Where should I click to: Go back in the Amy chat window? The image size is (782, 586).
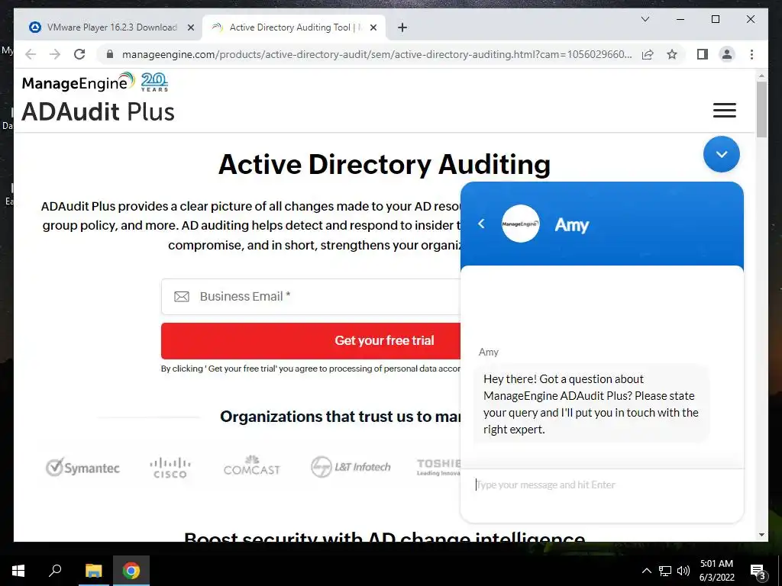click(x=481, y=224)
